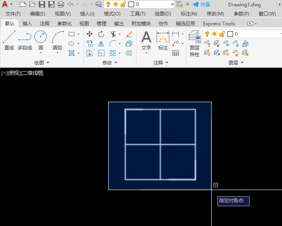The image size is (282, 226).
Task: Click layer 0 color swatch in ribbon
Action: click(x=230, y=34)
